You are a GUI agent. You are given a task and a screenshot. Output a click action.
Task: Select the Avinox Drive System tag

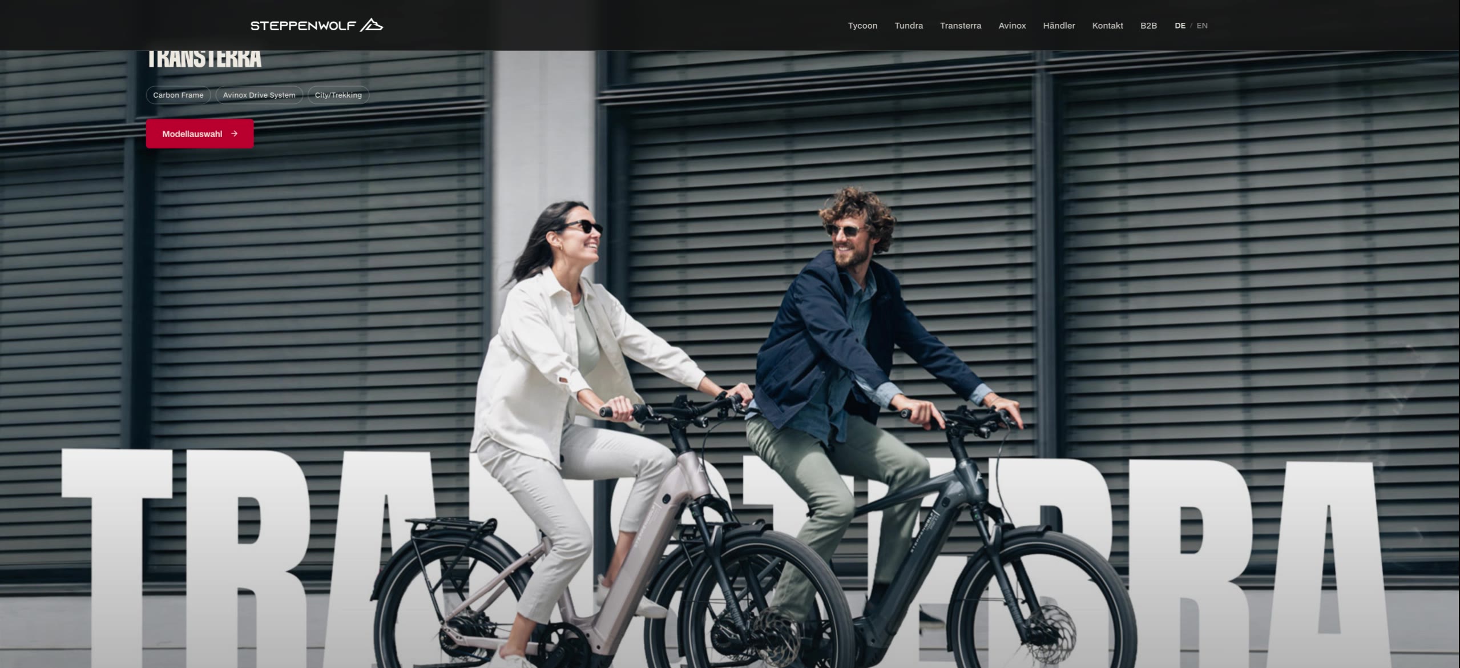(x=259, y=95)
